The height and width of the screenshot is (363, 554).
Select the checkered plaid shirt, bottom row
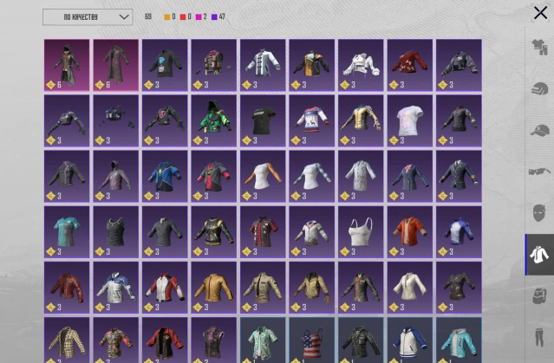67,340
